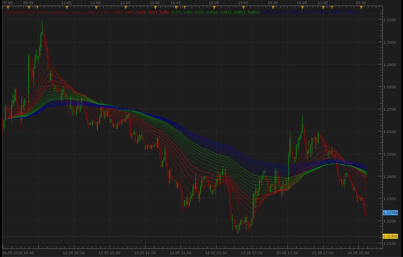Select the buff9 legend label
This screenshot has height=257, width=403.
pos(199,12)
